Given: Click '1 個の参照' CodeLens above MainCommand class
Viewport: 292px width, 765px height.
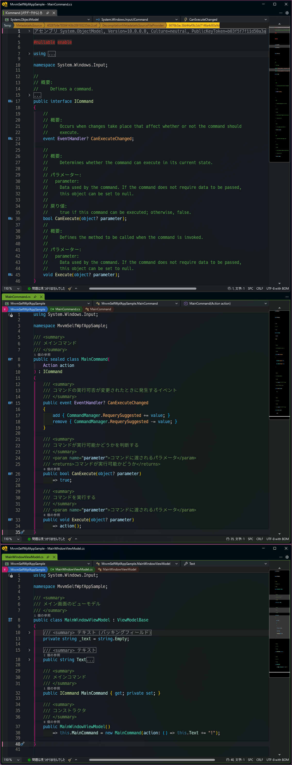Looking at the screenshot, I should click(x=42, y=355).
